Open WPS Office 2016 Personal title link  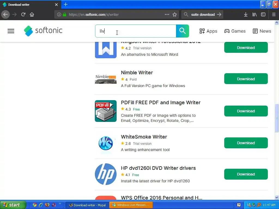(x=162, y=198)
